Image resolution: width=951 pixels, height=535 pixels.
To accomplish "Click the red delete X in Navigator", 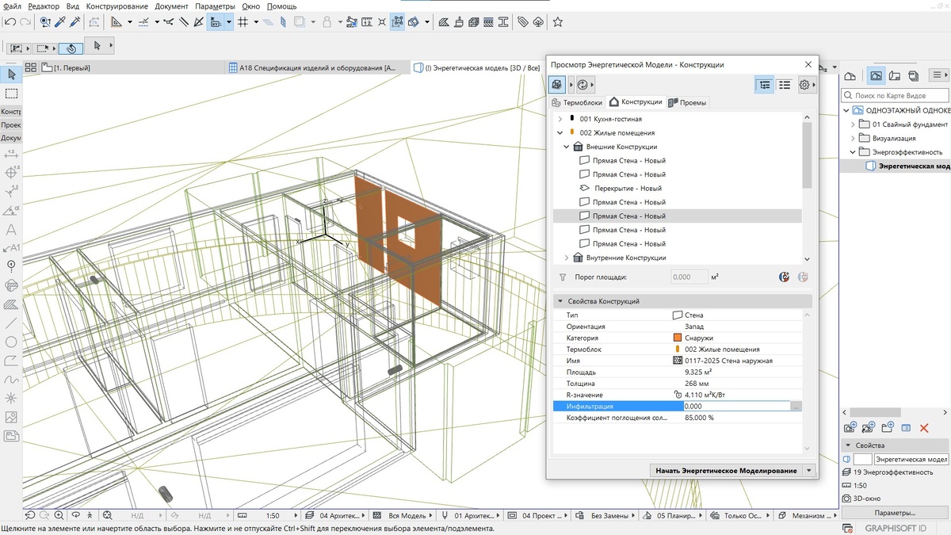I will (x=924, y=428).
